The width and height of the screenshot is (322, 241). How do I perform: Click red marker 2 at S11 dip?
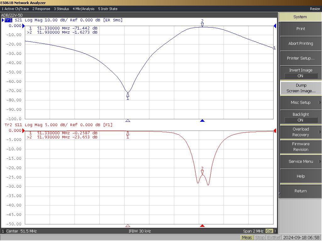(202, 171)
